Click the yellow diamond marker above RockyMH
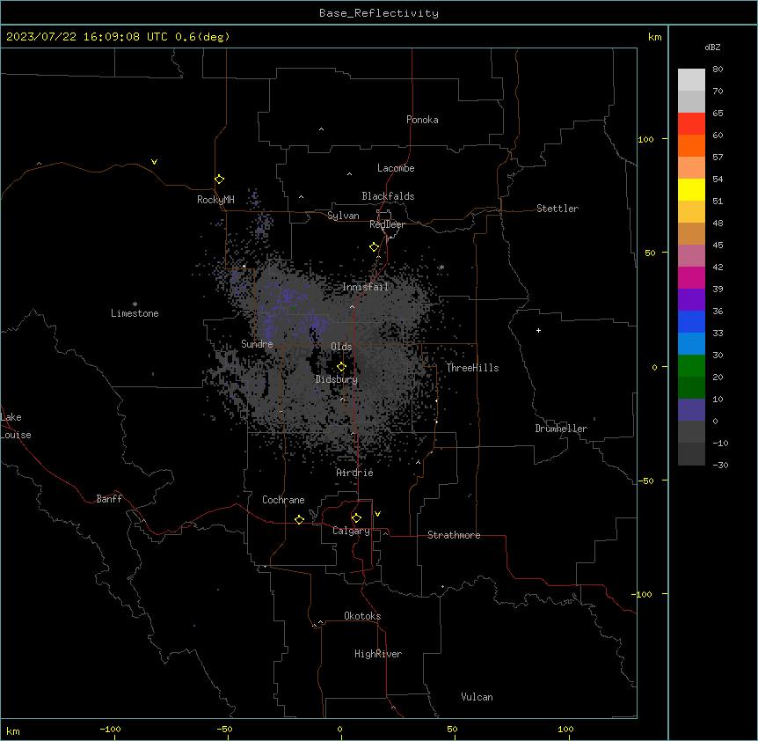This screenshot has width=758, height=741. pos(220,180)
